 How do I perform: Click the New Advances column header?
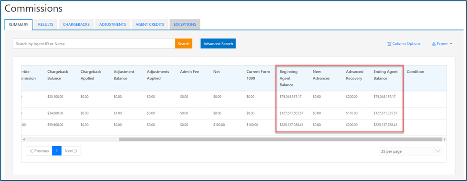[x=321, y=75]
